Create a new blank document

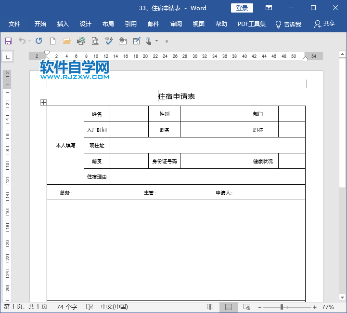(52, 41)
